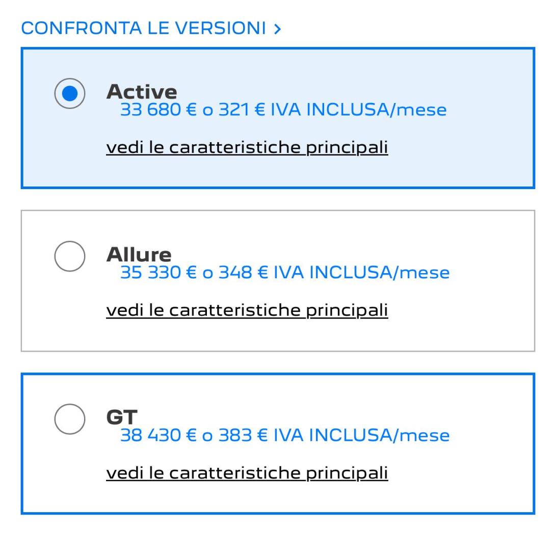Click the 33 680 € Active price
The image size is (556, 535).
coord(157,110)
